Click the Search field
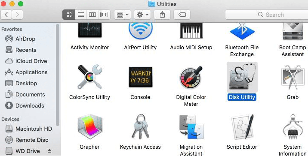The width and height of the screenshot is (308, 156). [x=267, y=15]
